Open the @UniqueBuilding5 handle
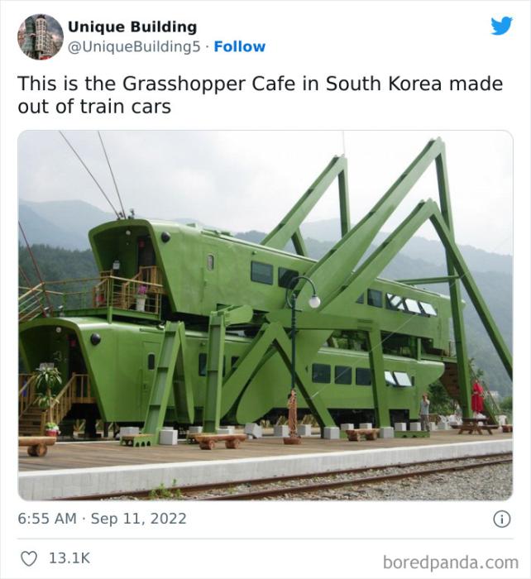Image resolution: width=531 pixels, height=579 pixels. [x=134, y=46]
